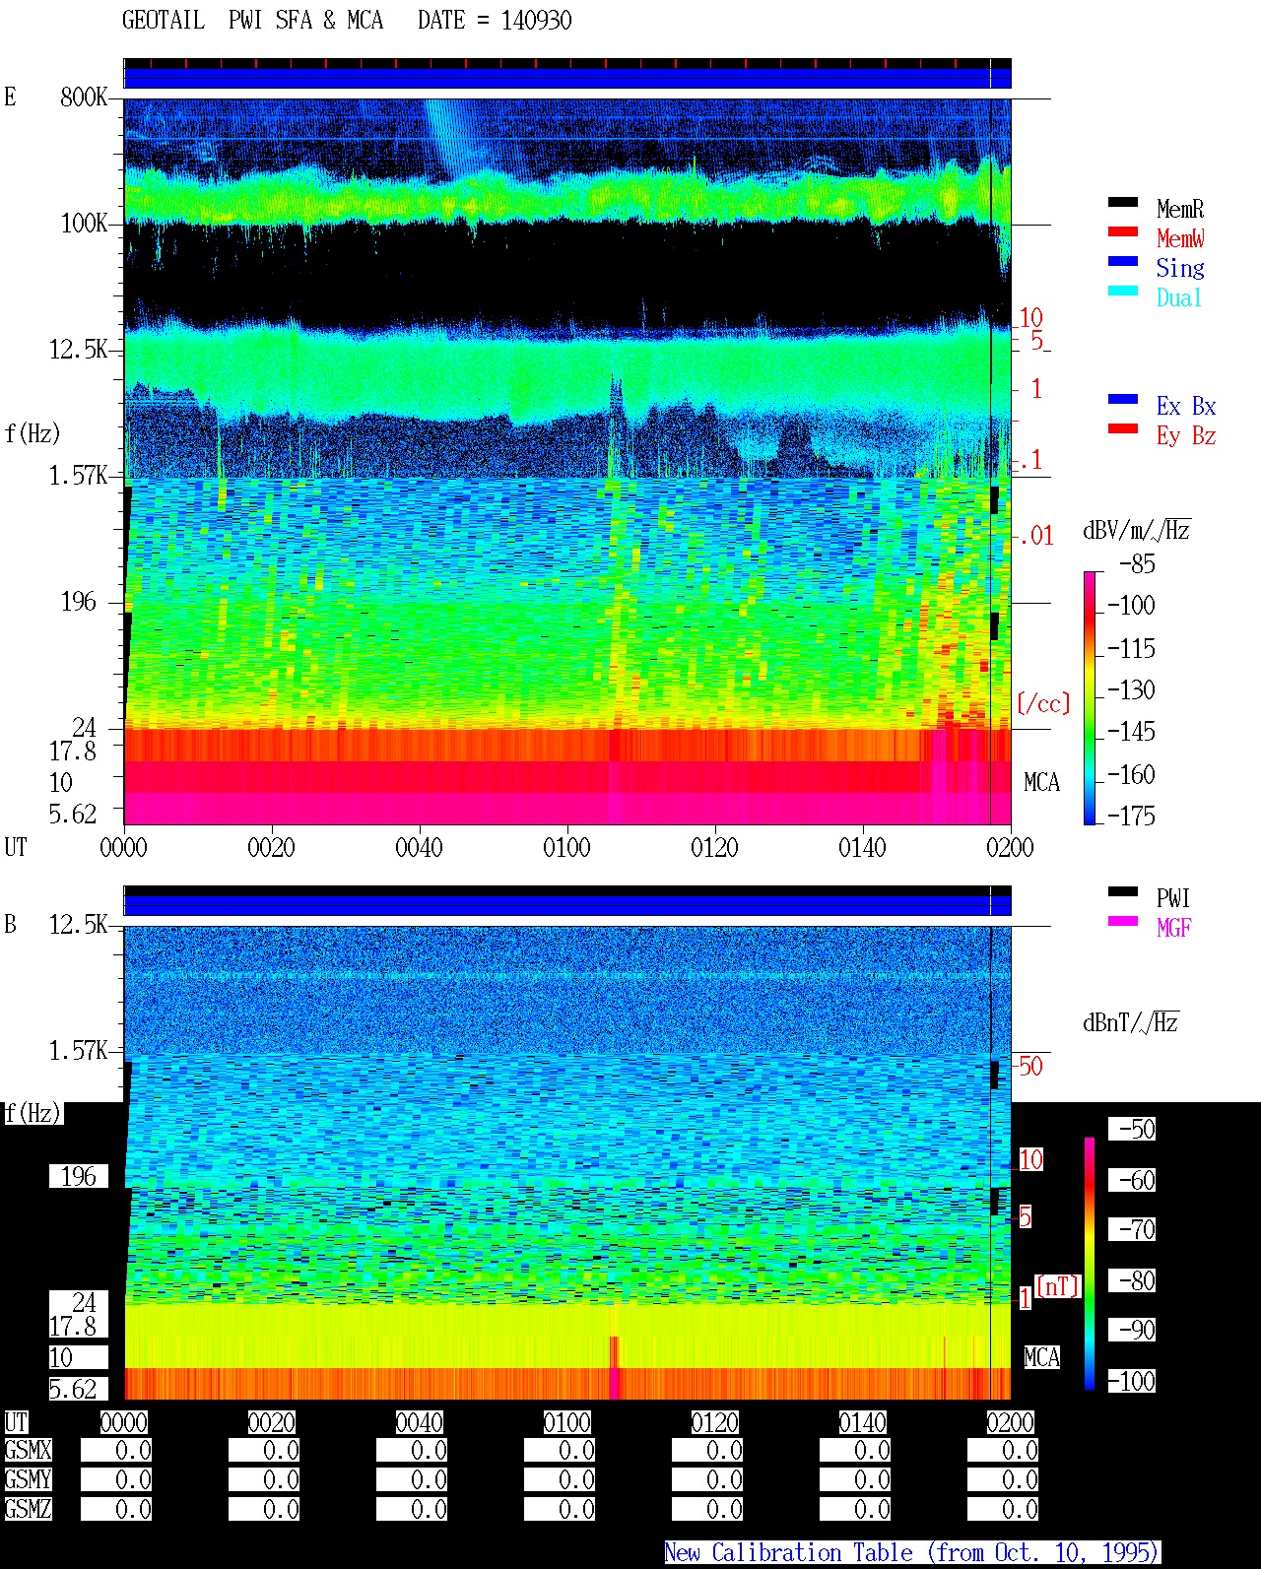Click the black MemR legend swatch
Viewport: 1261px width, 1569px height.
(x=1123, y=202)
